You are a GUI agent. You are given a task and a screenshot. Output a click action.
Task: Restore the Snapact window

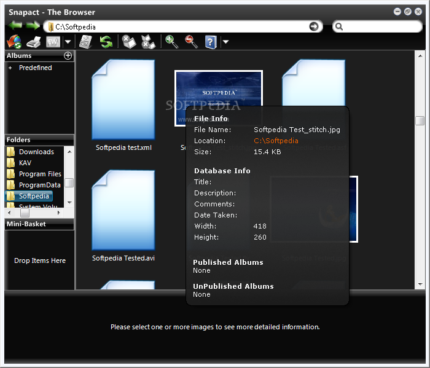click(408, 12)
